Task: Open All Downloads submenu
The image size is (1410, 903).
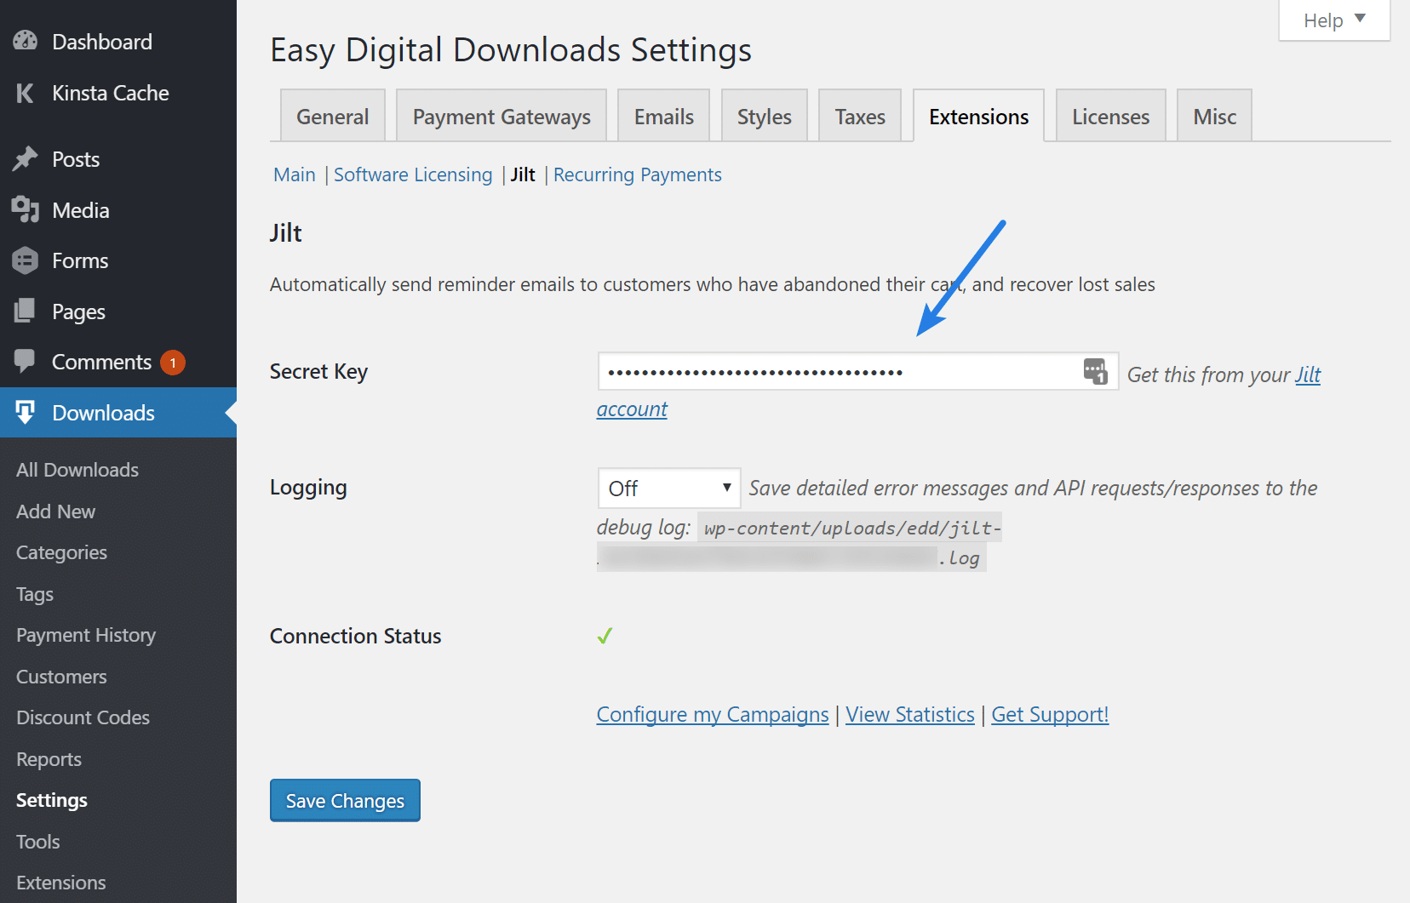Action: pos(77,470)
